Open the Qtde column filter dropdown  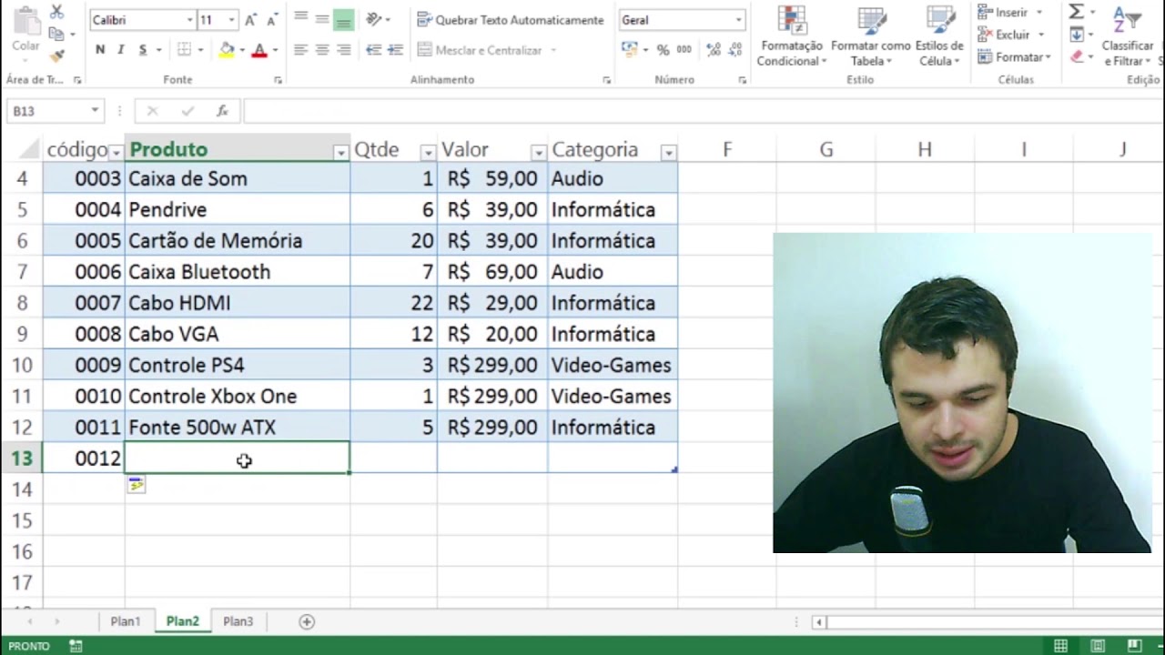pyautogui.click(x=428, y=153)
